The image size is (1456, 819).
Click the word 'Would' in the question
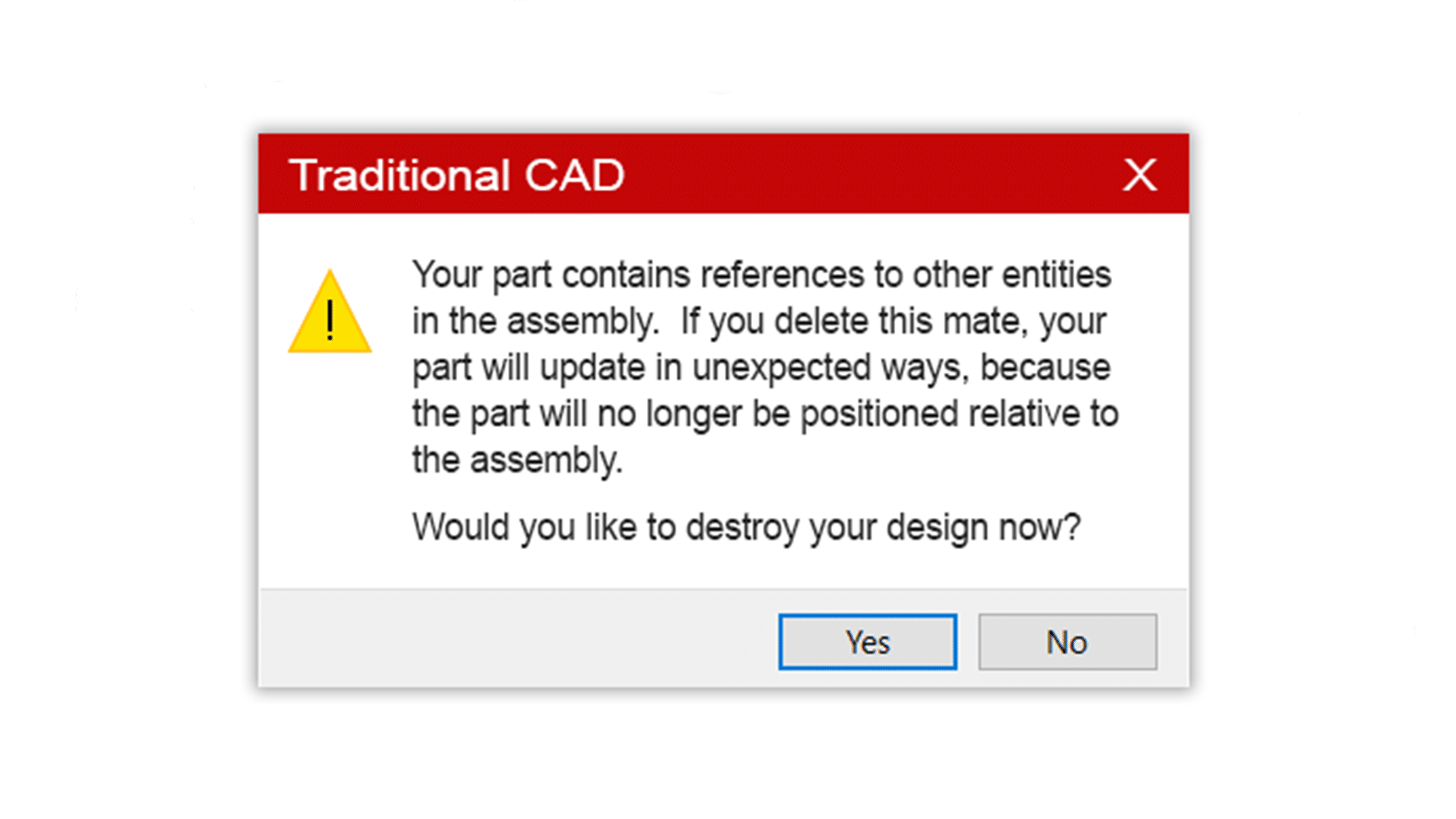pyautogui.click(x=461, y=527)
